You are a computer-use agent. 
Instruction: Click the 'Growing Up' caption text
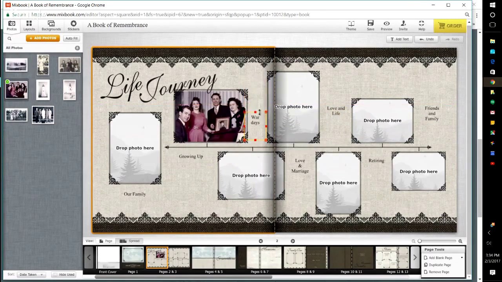click(x=191, y=156)
